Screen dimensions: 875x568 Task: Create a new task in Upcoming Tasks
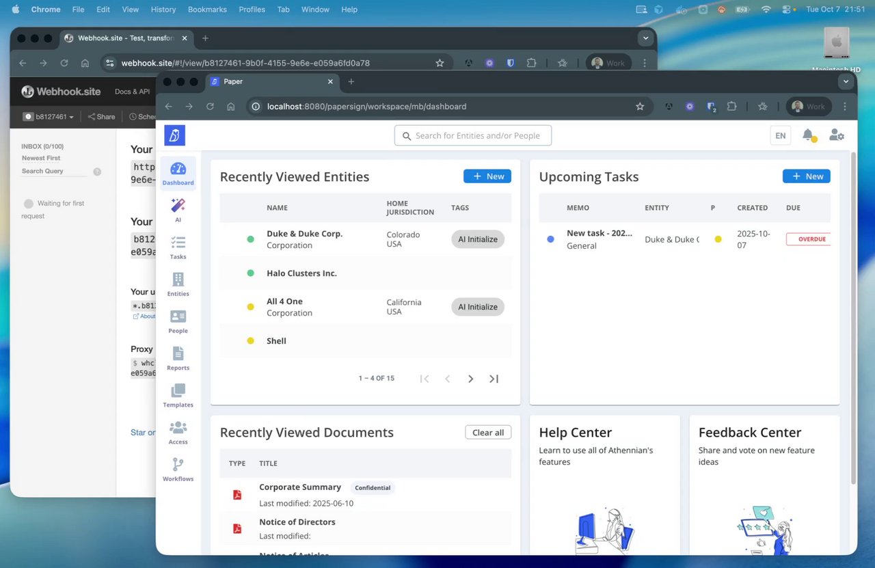click(807, 176)
